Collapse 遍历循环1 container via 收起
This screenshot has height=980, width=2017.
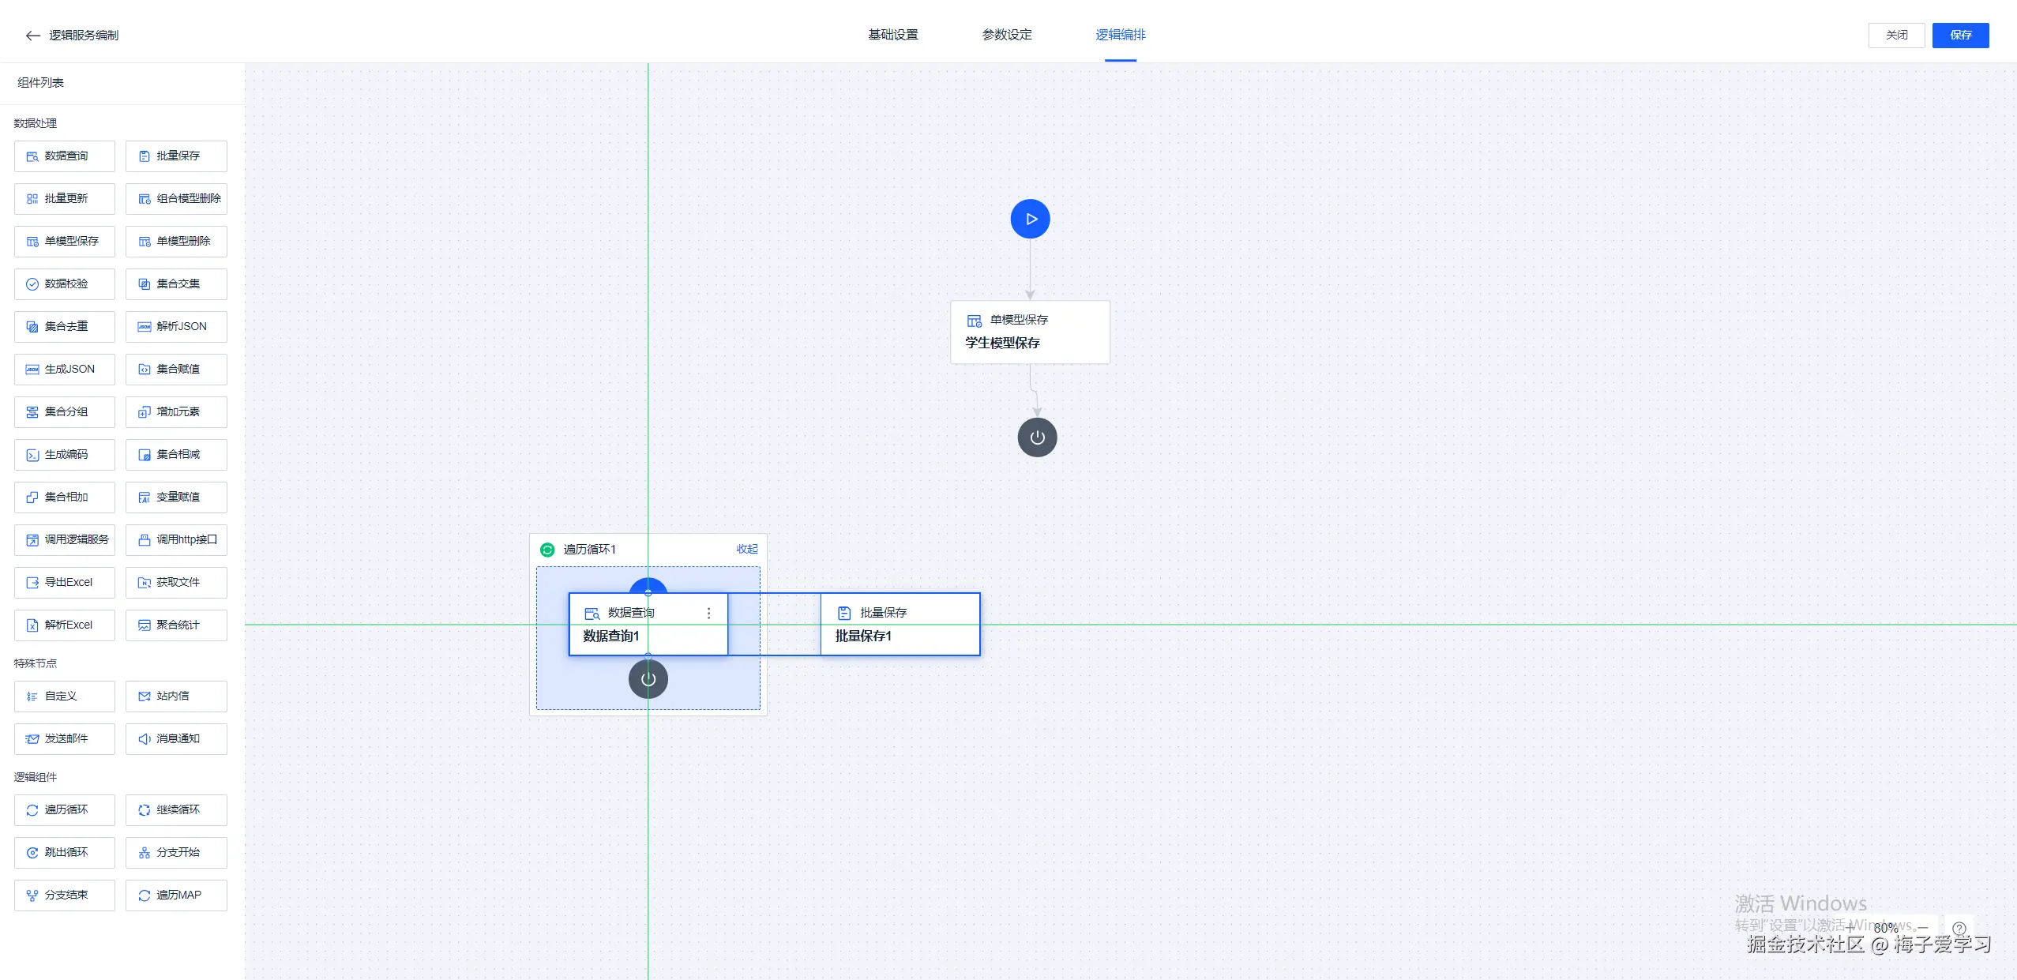pyautogui.click(x=746, y=549)
